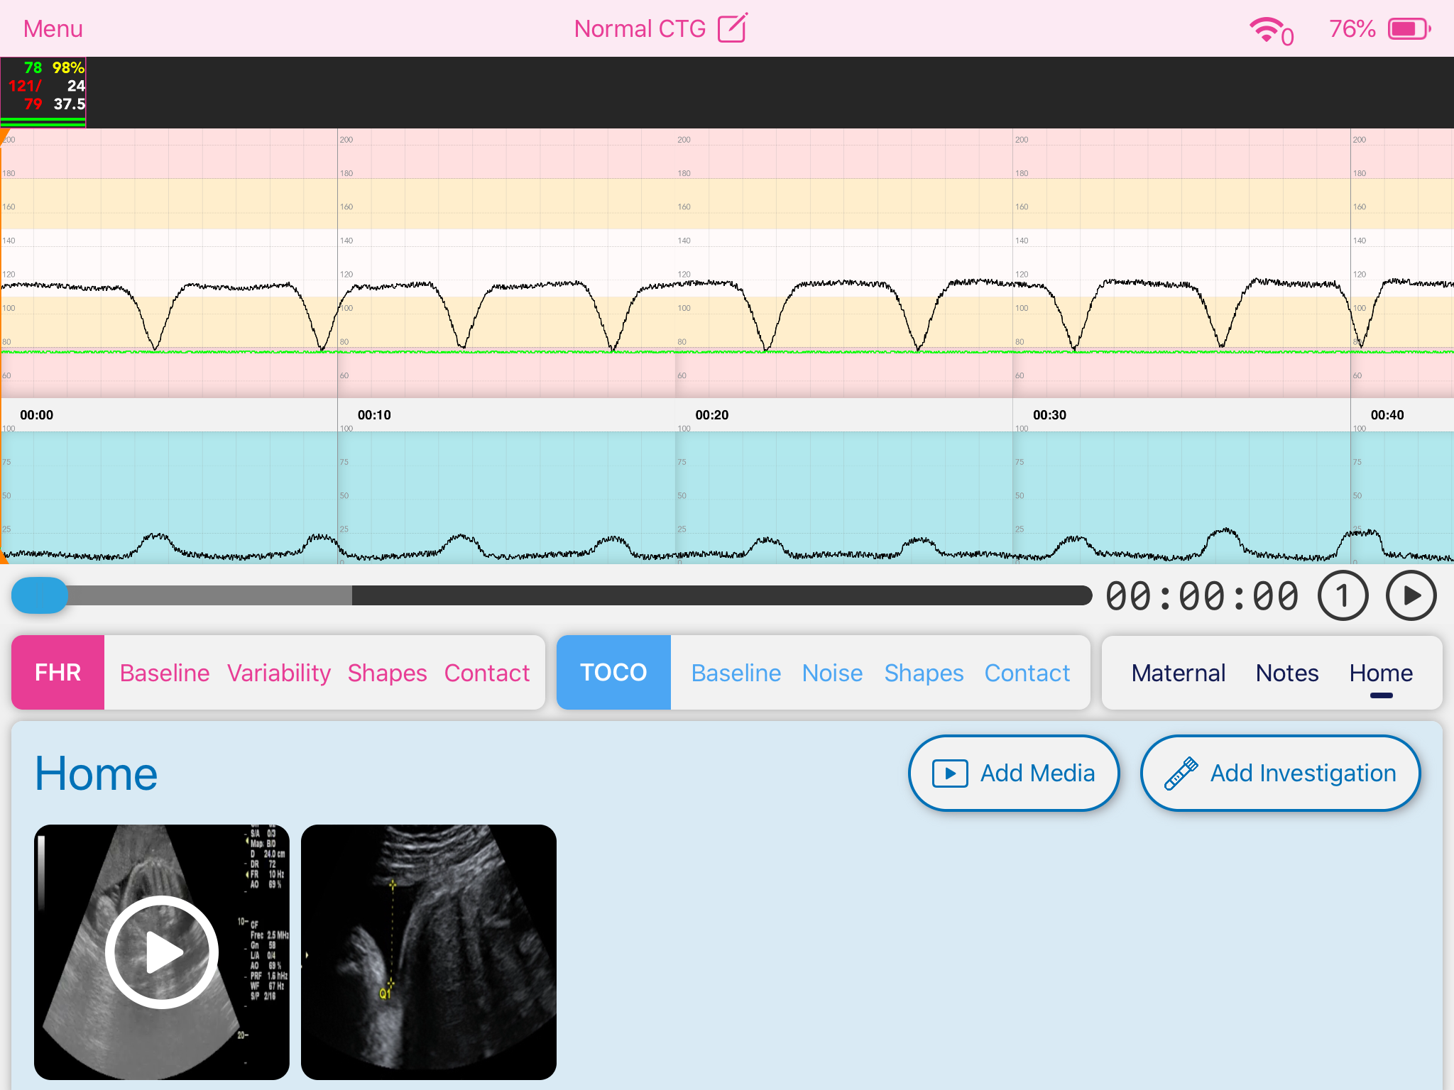1454x1090 pixels.
Task: Tap the maternal vitals readout box
Action: 44,92
